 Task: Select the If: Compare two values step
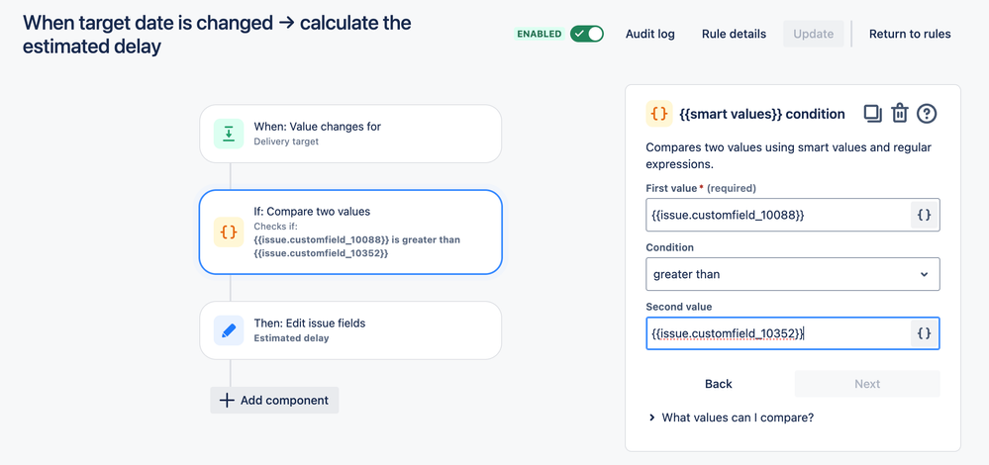point(350,232)
